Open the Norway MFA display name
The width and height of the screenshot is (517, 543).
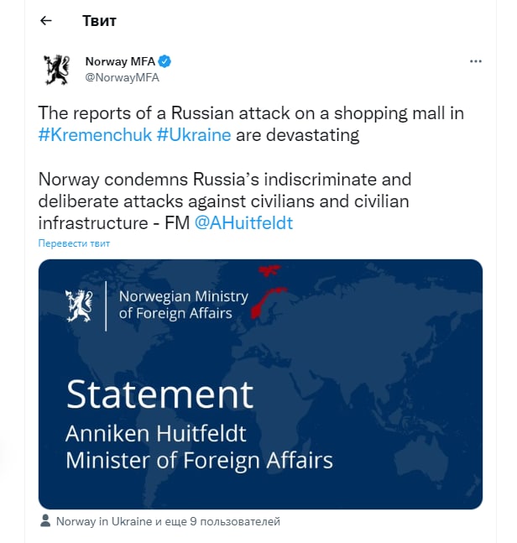point(120,61)
